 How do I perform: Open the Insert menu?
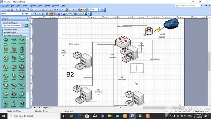pyautogui.click(x=25, y=6)
